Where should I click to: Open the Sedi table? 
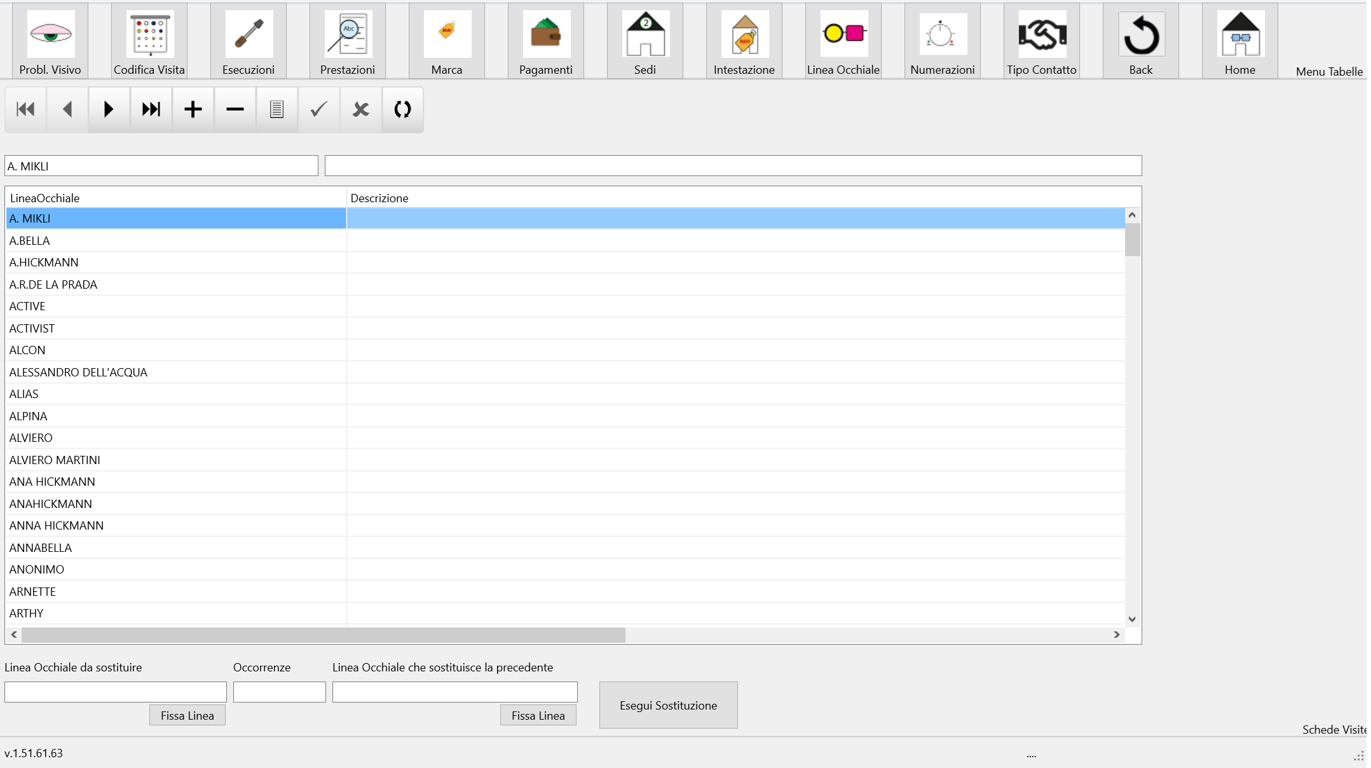point(645,41)
